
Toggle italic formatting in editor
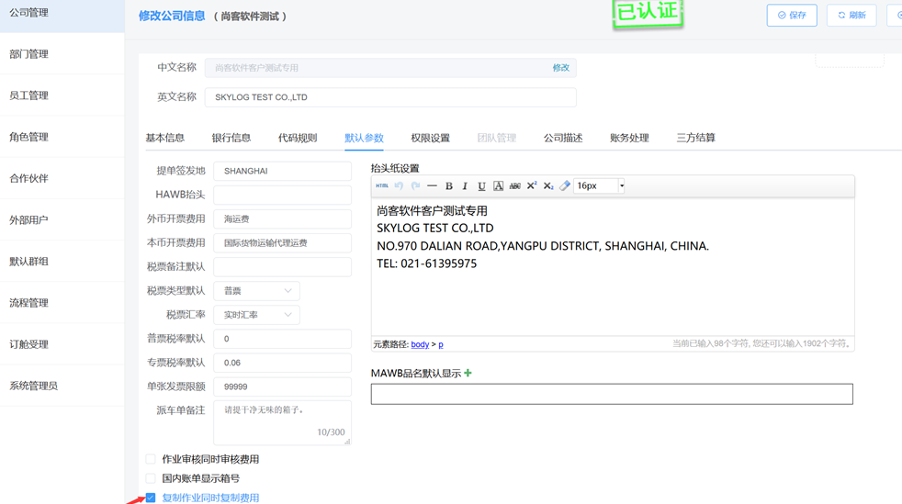click(x=465, y=185)
